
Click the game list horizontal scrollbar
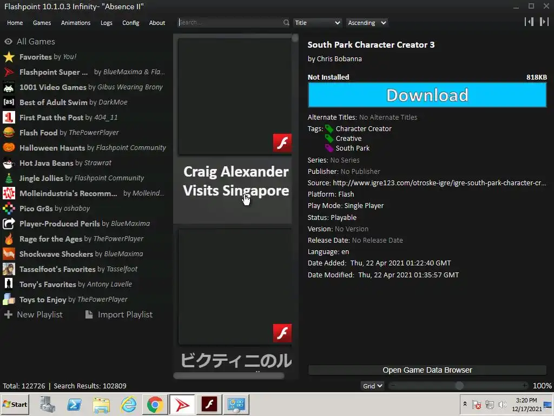(229, 376)
